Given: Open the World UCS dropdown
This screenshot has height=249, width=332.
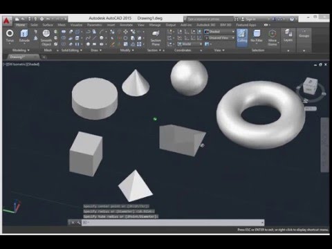Looking at the screenshot, I should [190, 44].
